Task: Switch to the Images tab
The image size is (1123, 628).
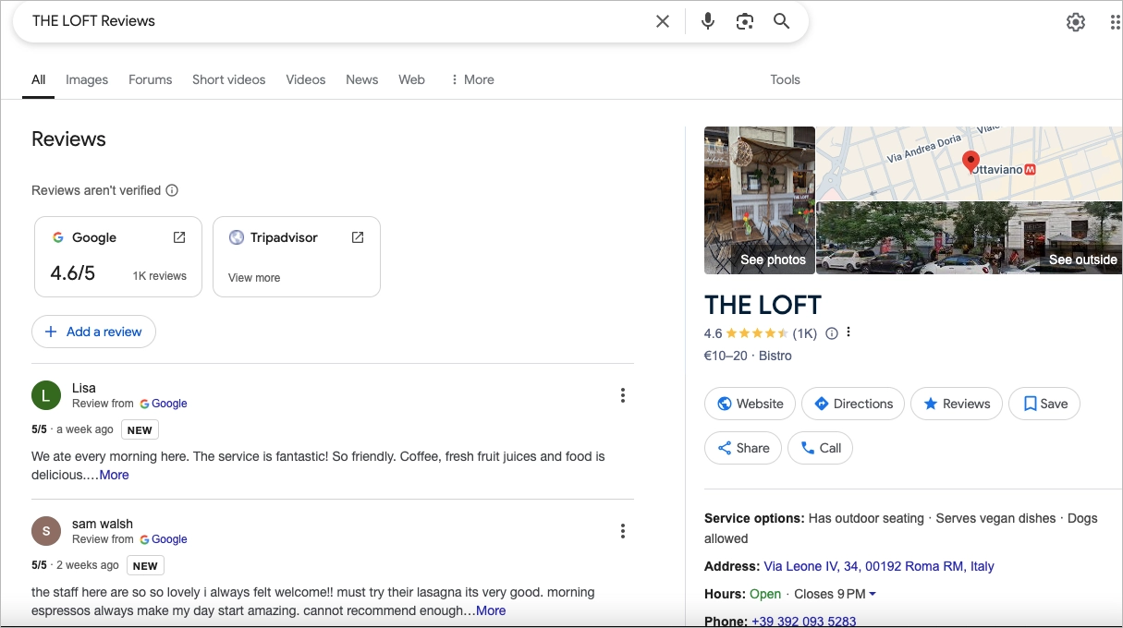Action: [x=86, y=79]
